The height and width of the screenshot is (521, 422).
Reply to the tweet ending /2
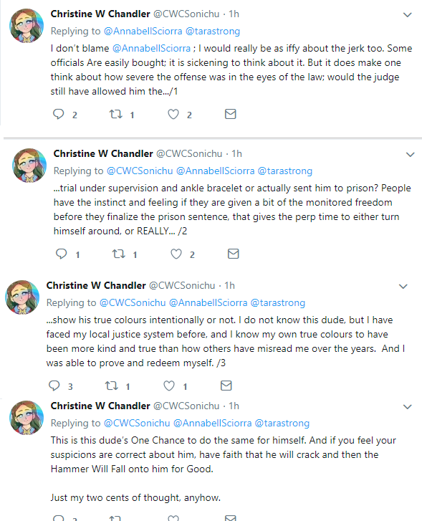click(61, 254)
